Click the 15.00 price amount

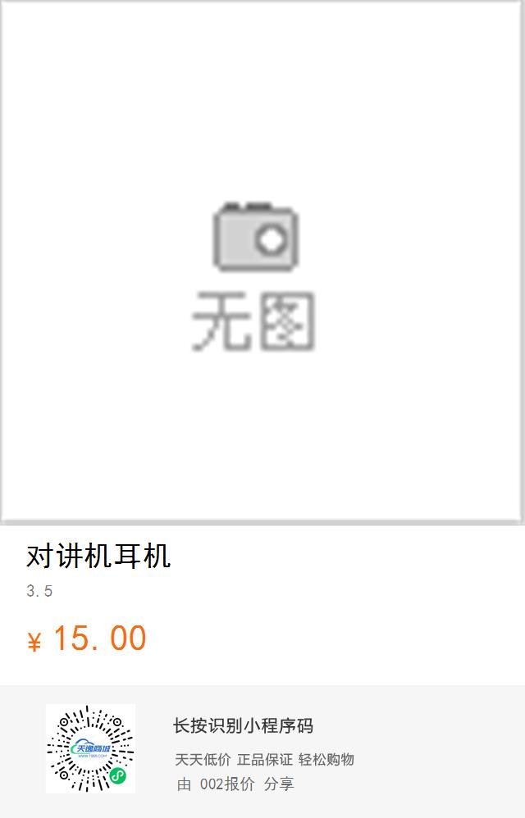[x=100, y=638]
